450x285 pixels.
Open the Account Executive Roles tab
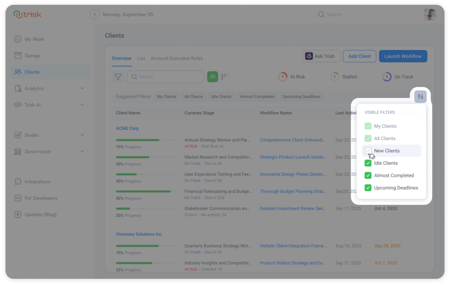tap(177, 58)
